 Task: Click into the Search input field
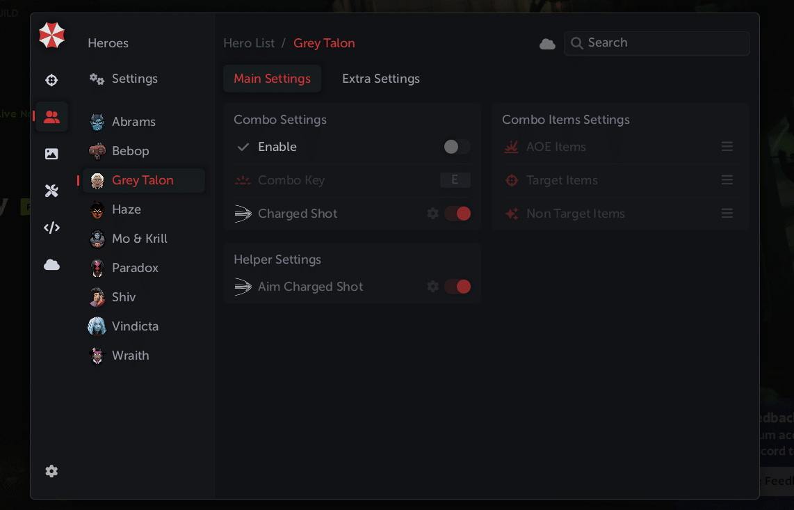coord(664,43)
